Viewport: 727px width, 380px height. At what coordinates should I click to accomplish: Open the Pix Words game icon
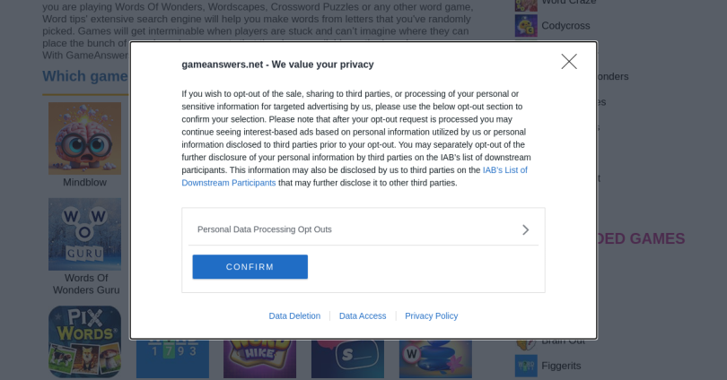[84, 341]
